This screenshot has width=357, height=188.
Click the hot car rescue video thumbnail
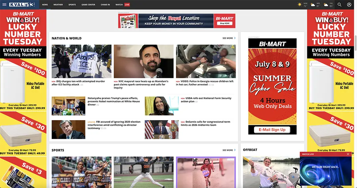pos(206,61)
